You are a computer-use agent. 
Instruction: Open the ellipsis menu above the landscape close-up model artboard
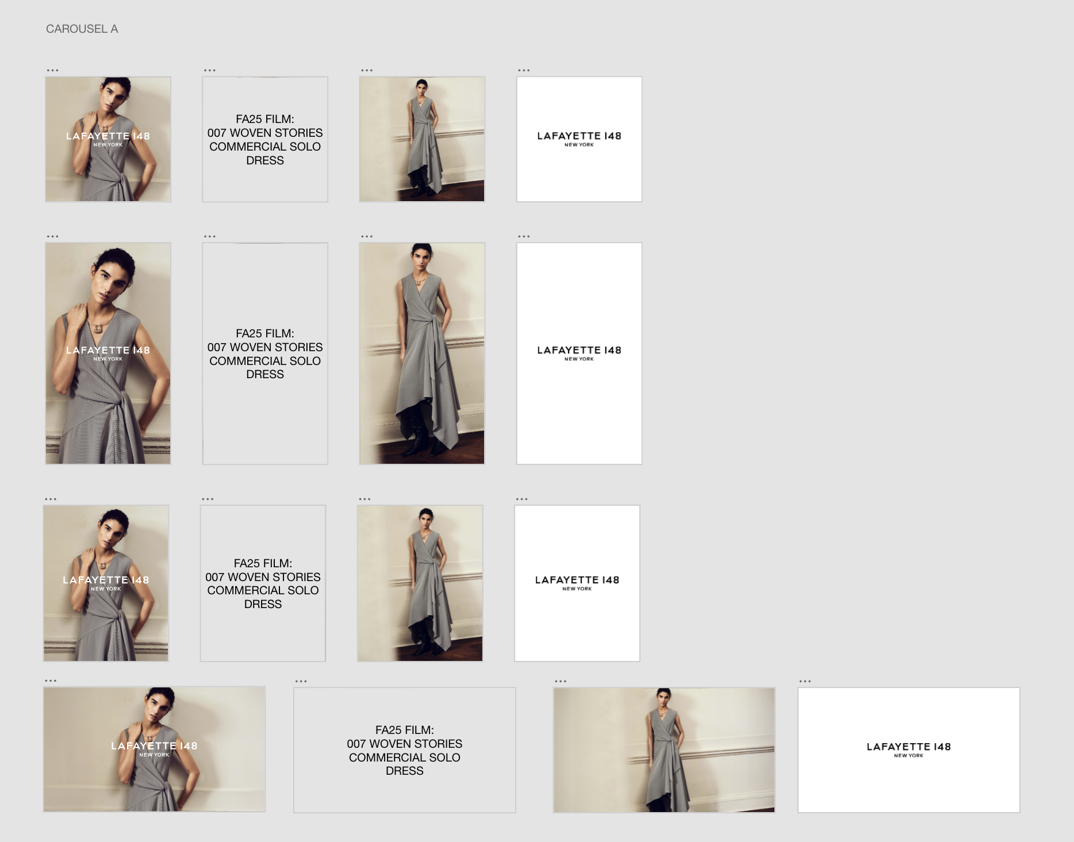pyautogui.click(x=51, y=680)
